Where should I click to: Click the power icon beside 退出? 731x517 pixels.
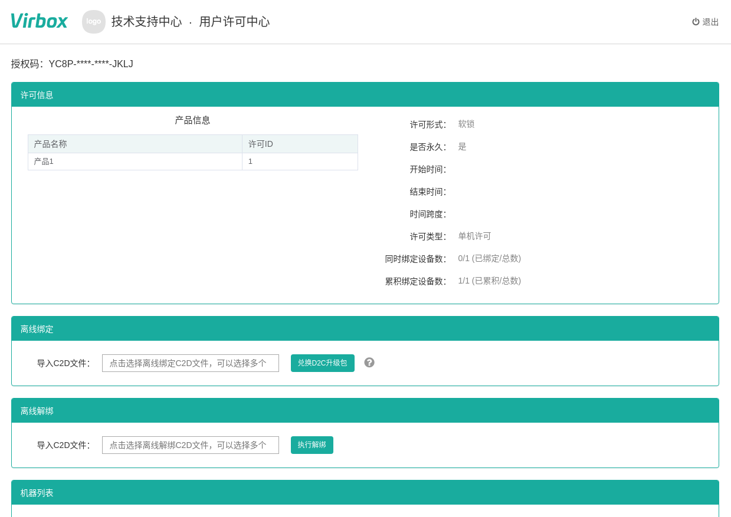pos(696,22)
